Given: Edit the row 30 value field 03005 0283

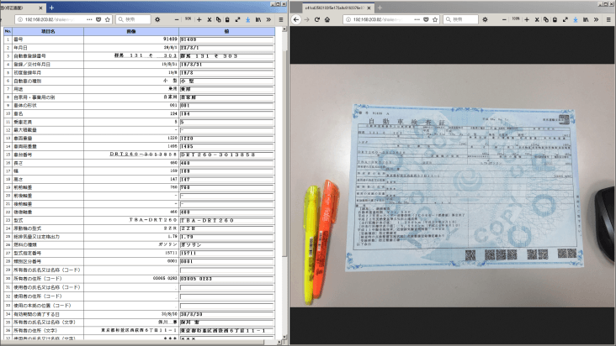Looking at the screenshot, I should 226,279.
